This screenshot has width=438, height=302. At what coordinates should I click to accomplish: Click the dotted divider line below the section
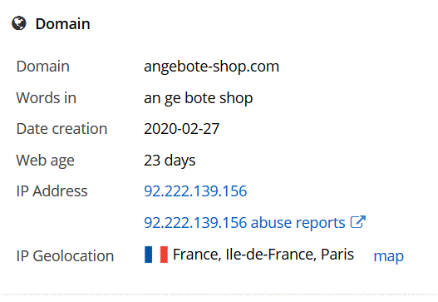click(219, 295)
